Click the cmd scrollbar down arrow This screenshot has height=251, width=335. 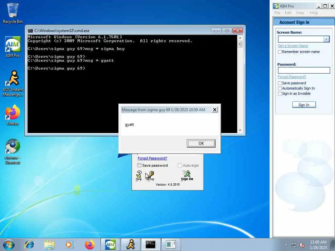coord(240,130)
